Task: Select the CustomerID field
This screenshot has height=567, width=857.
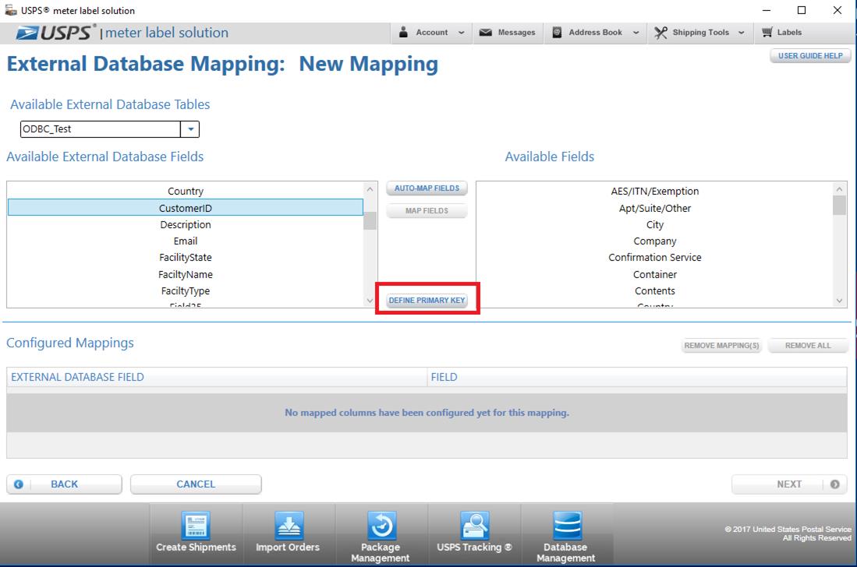Action: point(186,208)
